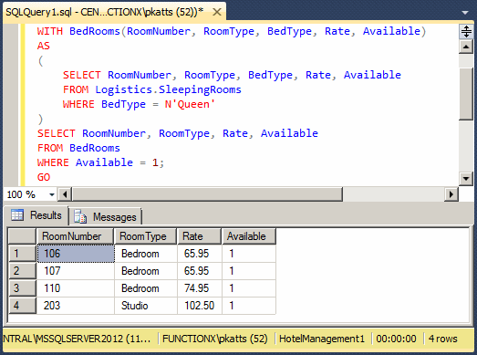477x355 pixels.
Task: Select row header 2 in results
Action: 23,271
